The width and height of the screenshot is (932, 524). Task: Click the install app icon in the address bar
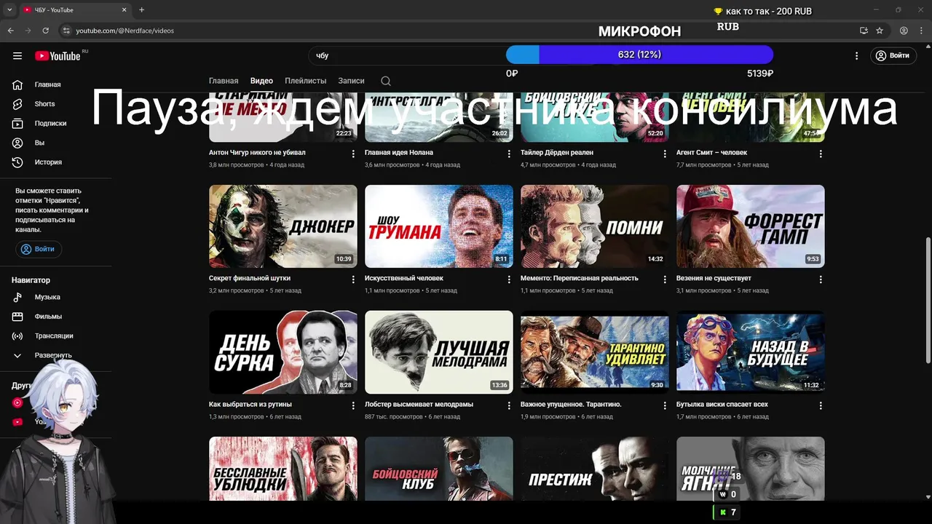(x=864, y=31)
